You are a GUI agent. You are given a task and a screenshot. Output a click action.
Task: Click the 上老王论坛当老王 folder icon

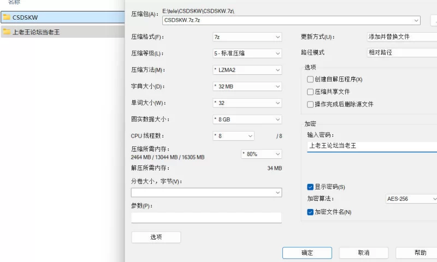click(x=7, y=32)
